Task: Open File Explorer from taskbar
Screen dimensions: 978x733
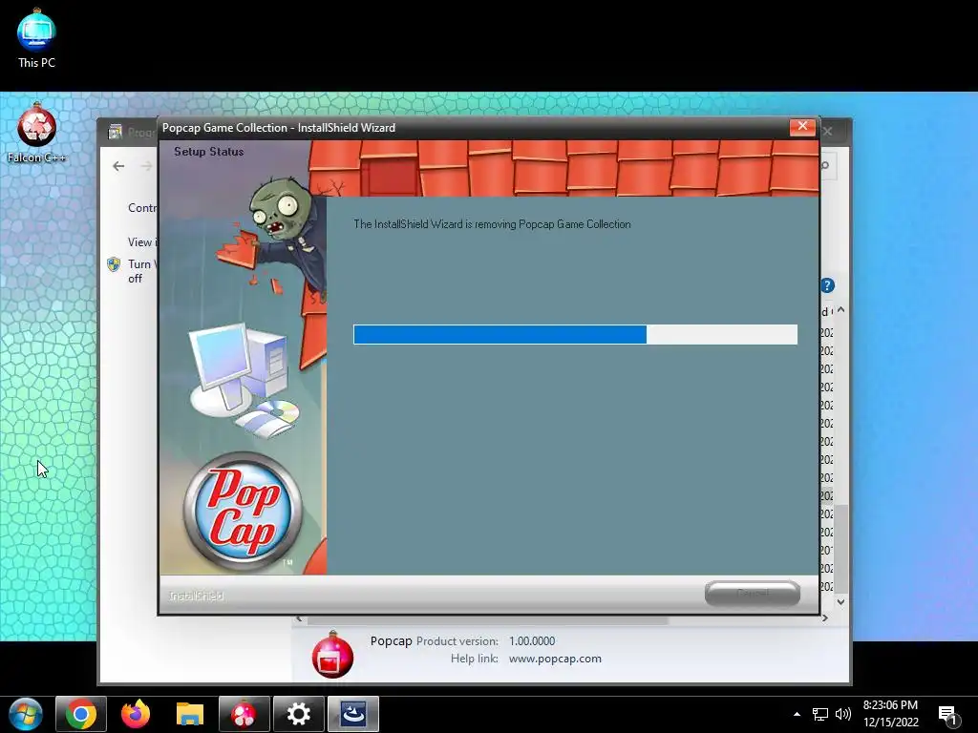Action: pos(190,714)
